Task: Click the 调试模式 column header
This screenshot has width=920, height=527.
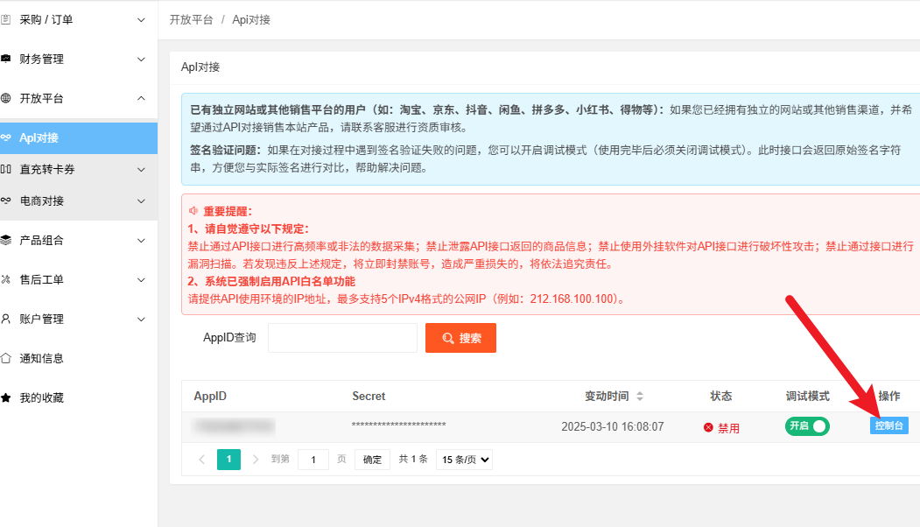Action: tap(807, 397)
